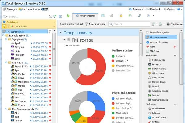185x123 pixels.
Task: Focus the report search field
Action: (x=129, y=24)
